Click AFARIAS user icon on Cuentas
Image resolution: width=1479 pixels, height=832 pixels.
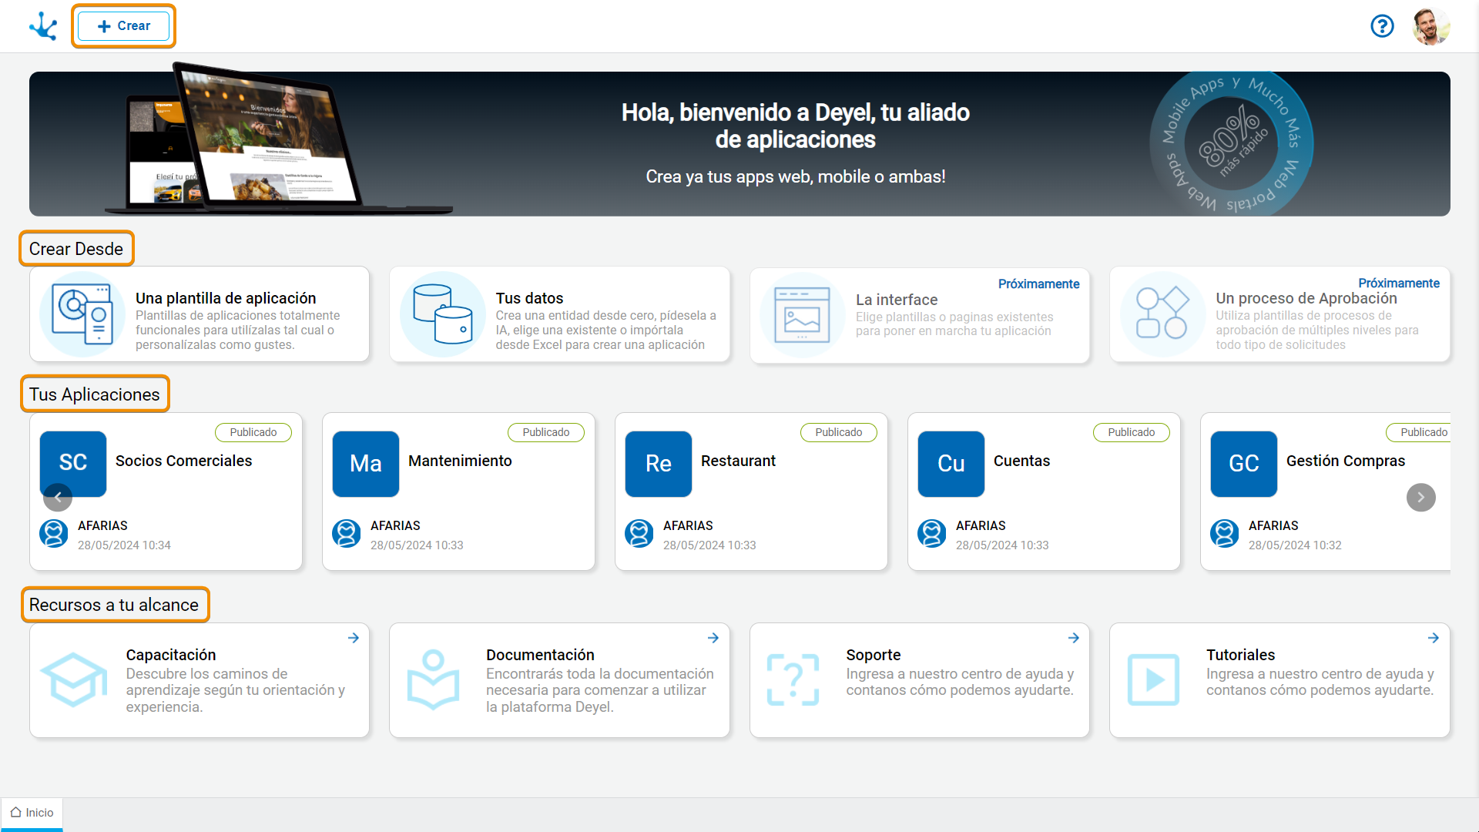[x=932, y=533]
